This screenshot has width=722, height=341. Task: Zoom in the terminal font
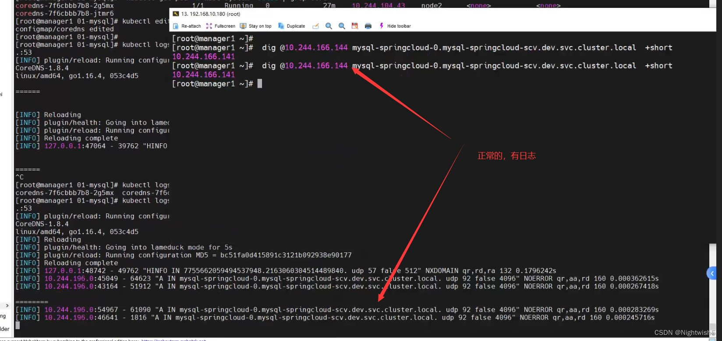[x=329, y=26]
